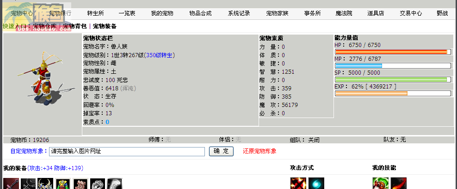
Task: Click the 魔攻 56179 stat
Action: (278, 105)
